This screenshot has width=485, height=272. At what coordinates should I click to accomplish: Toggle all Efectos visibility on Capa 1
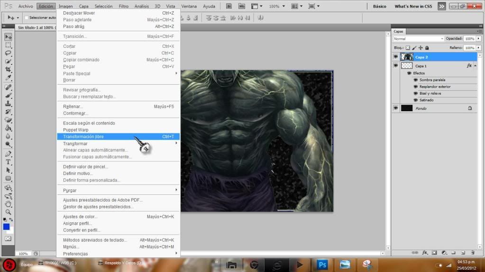[409, 73]
